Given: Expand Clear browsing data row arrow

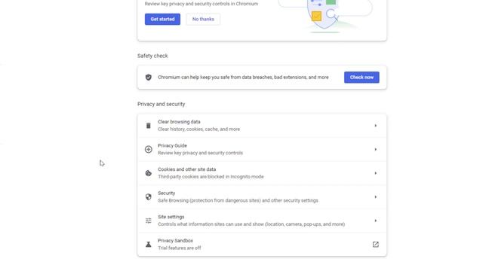Looking at the screenshot, I should 376,126.
